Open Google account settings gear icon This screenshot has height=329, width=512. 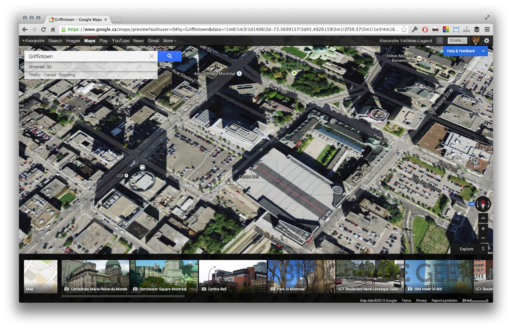(486, 40)
